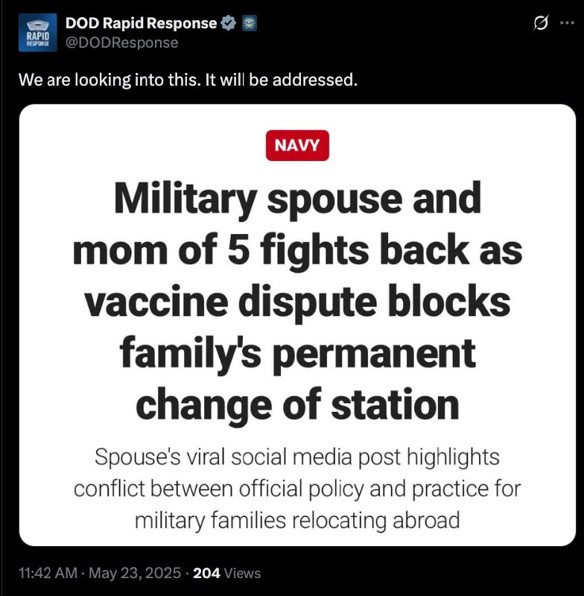Open Grok explain post icon
584x596 pixels.
(x=541, y=23)
